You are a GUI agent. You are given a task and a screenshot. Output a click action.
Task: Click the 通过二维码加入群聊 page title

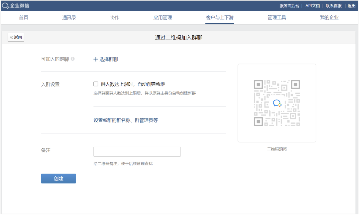click(x=179, y=38)
